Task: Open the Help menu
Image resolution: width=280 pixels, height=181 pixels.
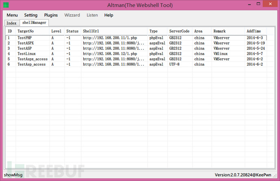Action: tap(109, 15)
